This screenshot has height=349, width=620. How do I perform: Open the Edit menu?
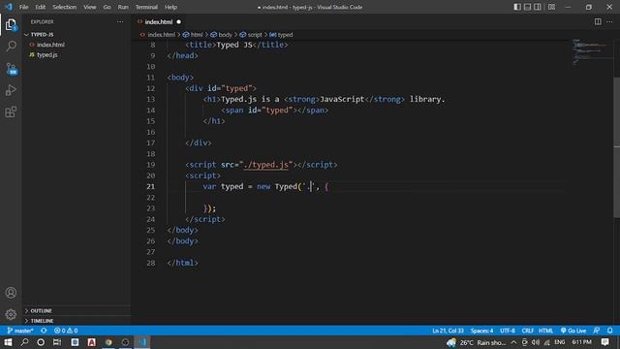pyautogui.click(x=41, y=7)
